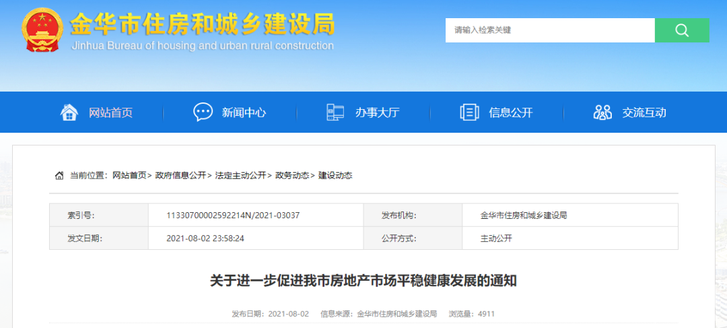Click the house icon for 网站首页
727x328 pixels.
[69, 112]
